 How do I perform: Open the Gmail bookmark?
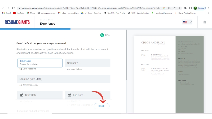(x=6, y=13)
